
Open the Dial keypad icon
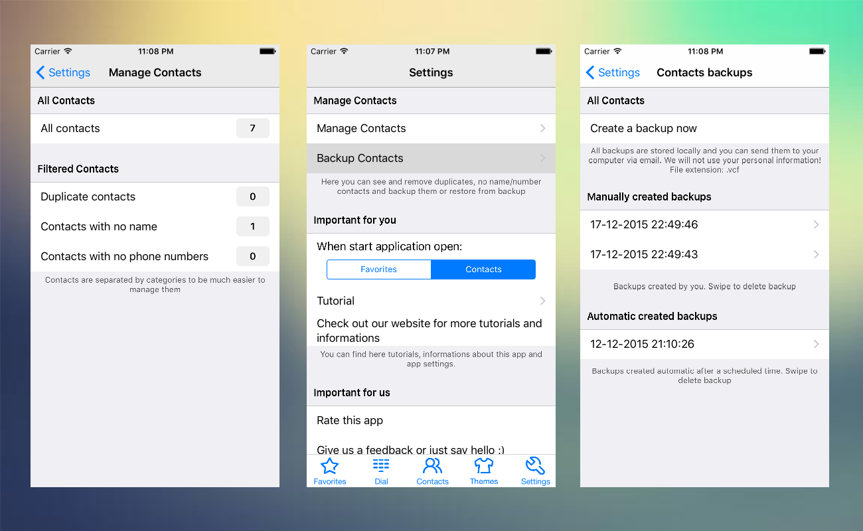tap(381, 471)
